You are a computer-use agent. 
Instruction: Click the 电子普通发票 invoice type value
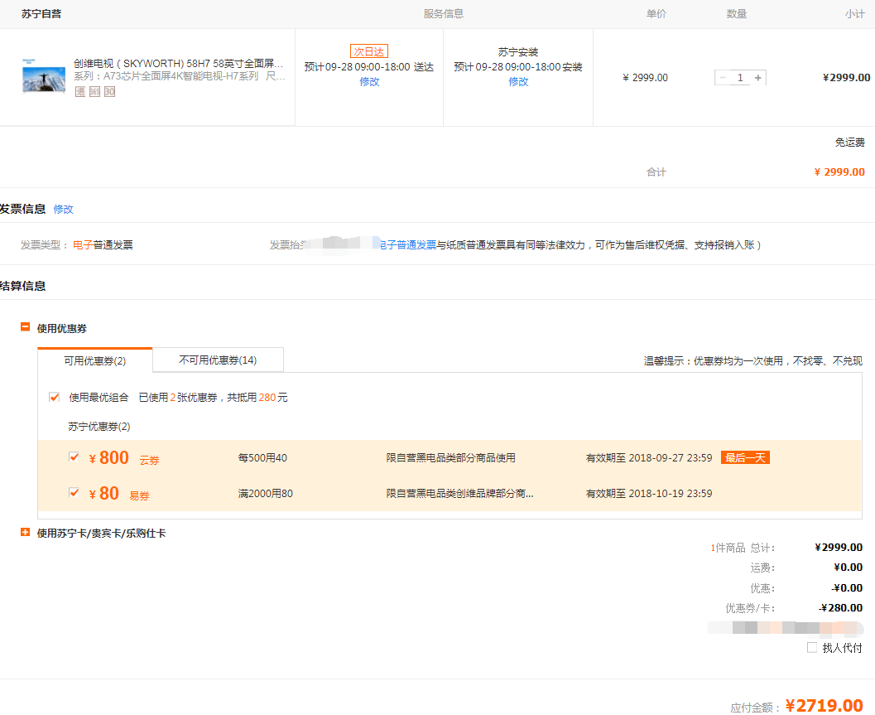pos(103,245)
